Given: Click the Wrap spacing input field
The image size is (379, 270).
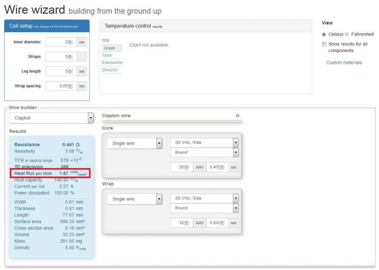Looking at the screenshot, I should (61, 86).
